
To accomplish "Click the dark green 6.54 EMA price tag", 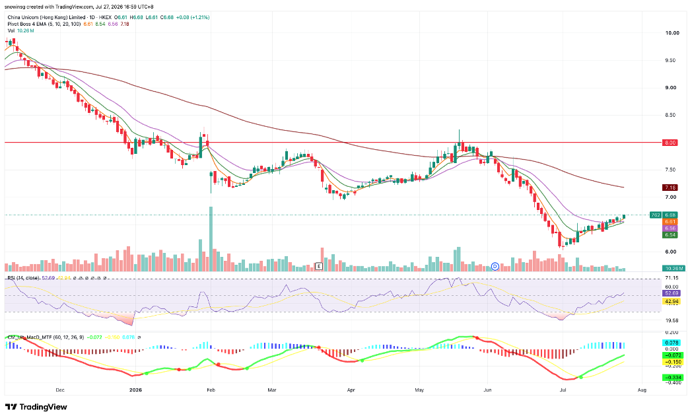I will (x=670, y=235).
